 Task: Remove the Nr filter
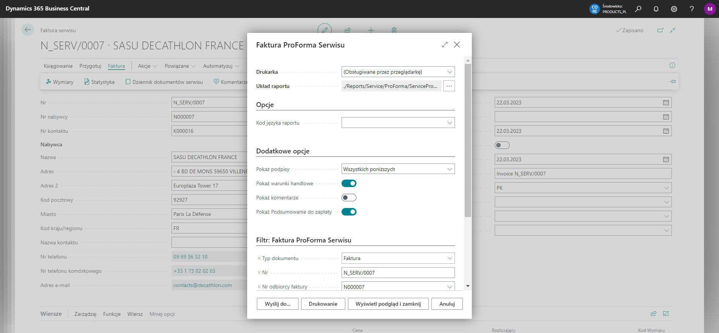[259, 272]
